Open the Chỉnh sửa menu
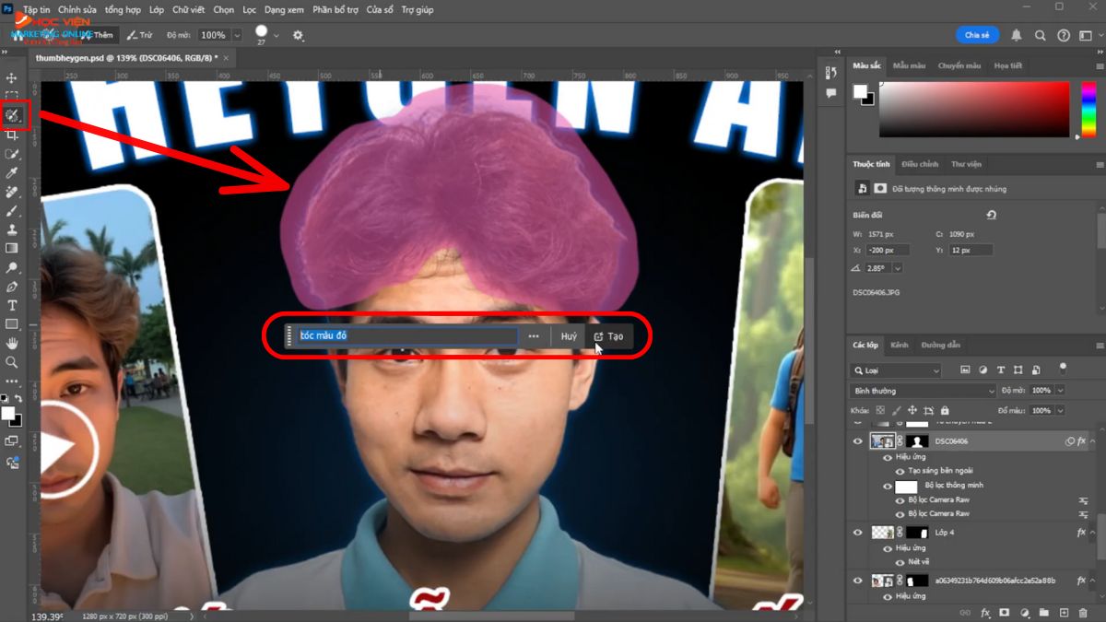The width and height of the screenshot is (1106, 622). [76, 9]
